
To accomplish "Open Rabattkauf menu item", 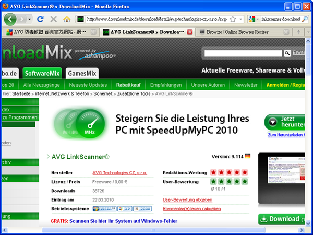I will pyautogui.click(x=128, y=85).
